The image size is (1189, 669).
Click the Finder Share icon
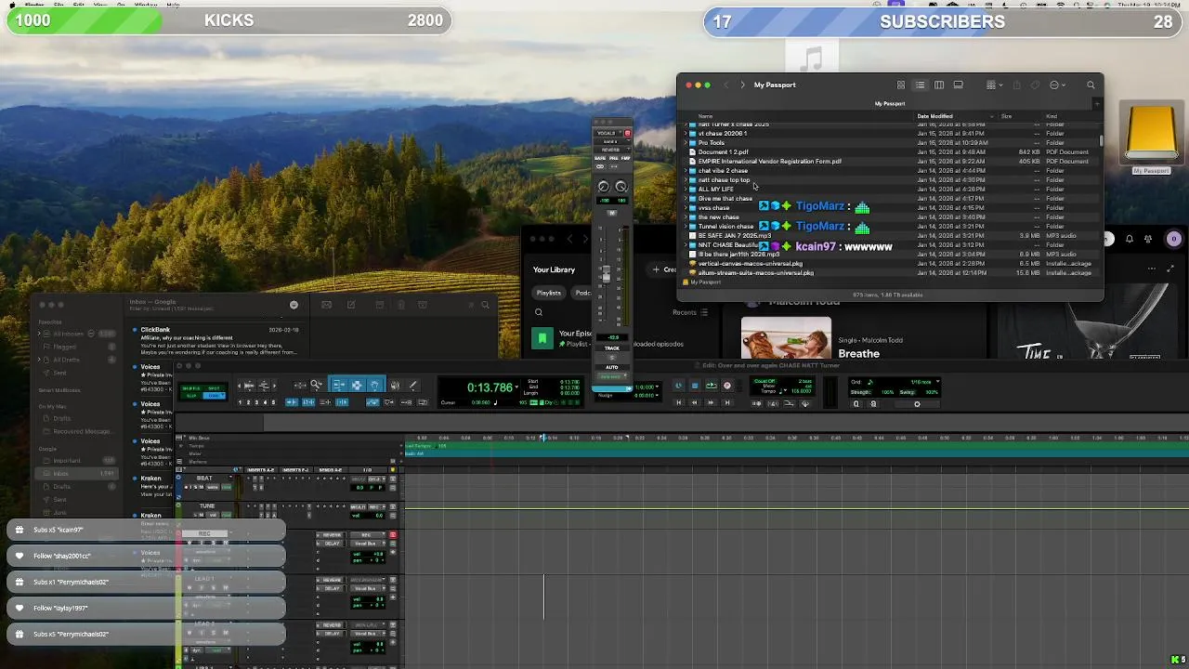pos(1016,85)
